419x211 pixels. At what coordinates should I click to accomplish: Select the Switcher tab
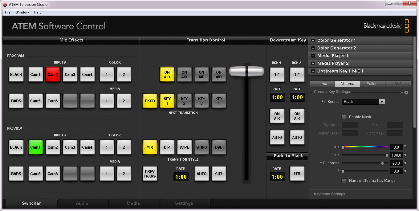(x=31, y=203)
